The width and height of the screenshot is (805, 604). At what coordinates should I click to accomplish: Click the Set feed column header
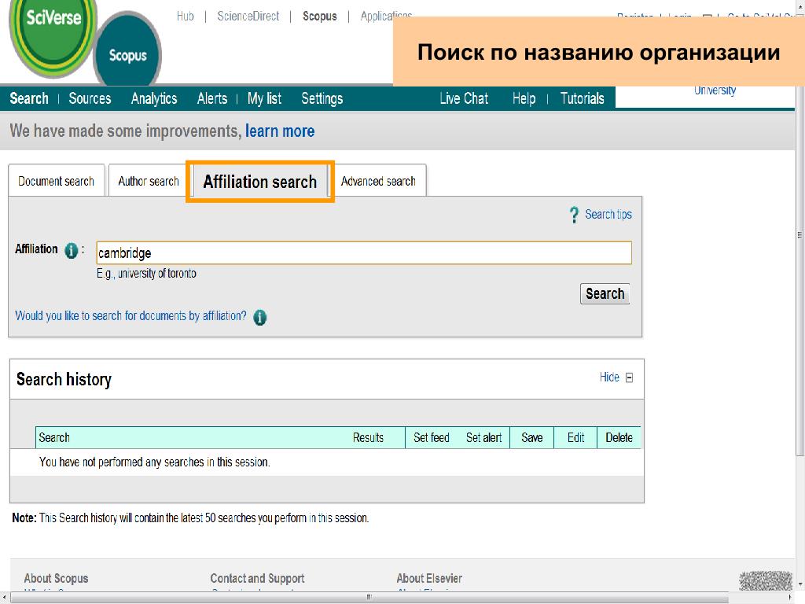point(432,437)
